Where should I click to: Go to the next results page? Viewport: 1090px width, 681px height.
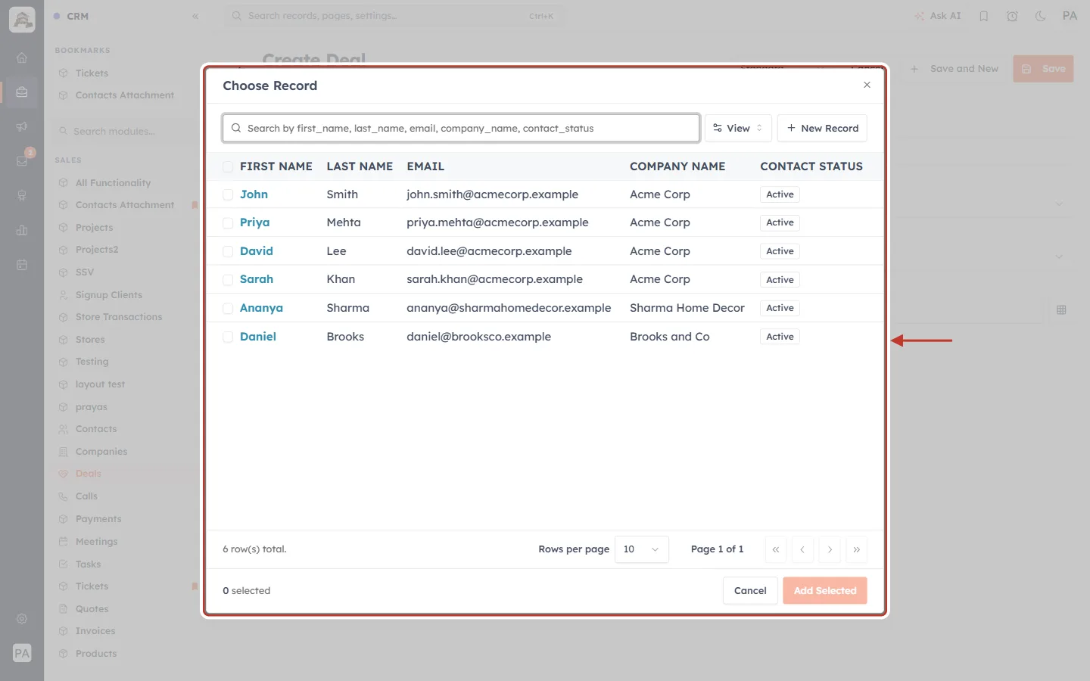830,549
